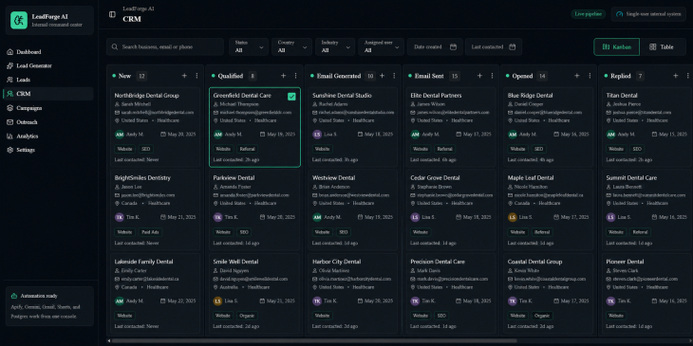This screenshot has height=346, width=693.
Task: Open the Leads page
Action: pos(48,80)
